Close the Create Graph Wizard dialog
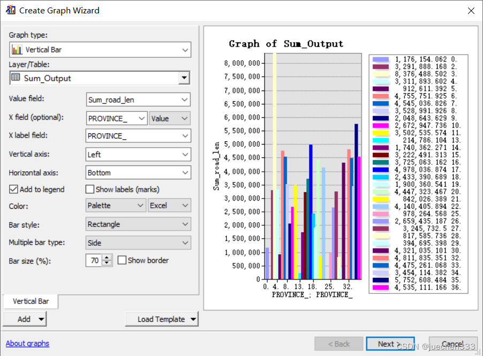 click(x=471, y=11)
